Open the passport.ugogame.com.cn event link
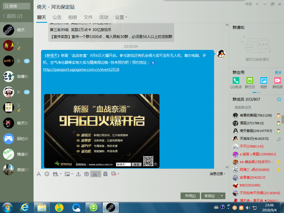The image size is (284, 213). 81,69
